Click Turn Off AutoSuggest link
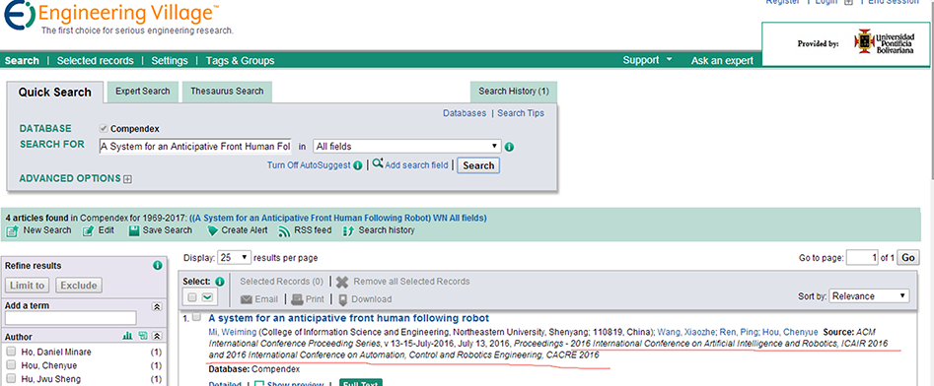The height and width of the screenshot is (386, 934). 309,166
